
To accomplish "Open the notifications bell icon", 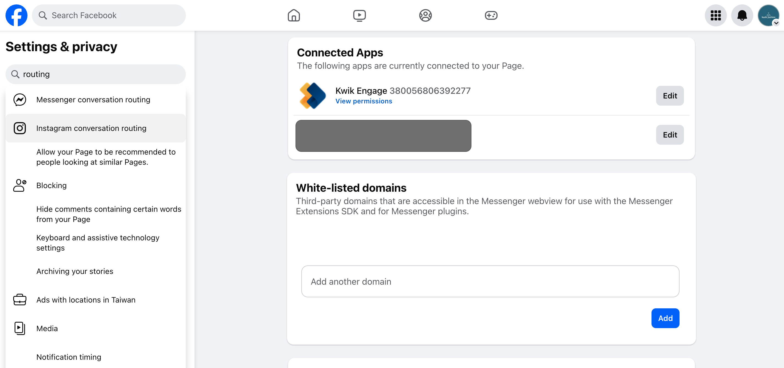I will point(742,15).
